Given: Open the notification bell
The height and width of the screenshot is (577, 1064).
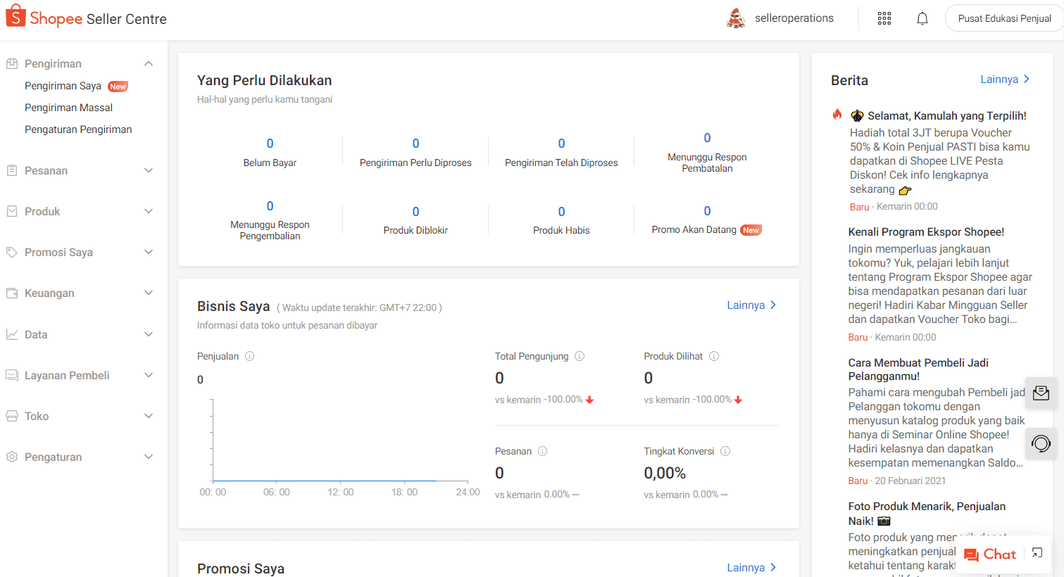Looking at the screenshot, I should [922, 18].
